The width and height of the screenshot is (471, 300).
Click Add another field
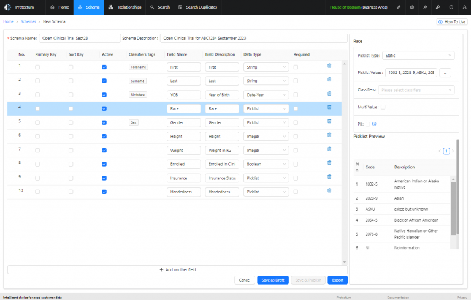click(177, 270)
